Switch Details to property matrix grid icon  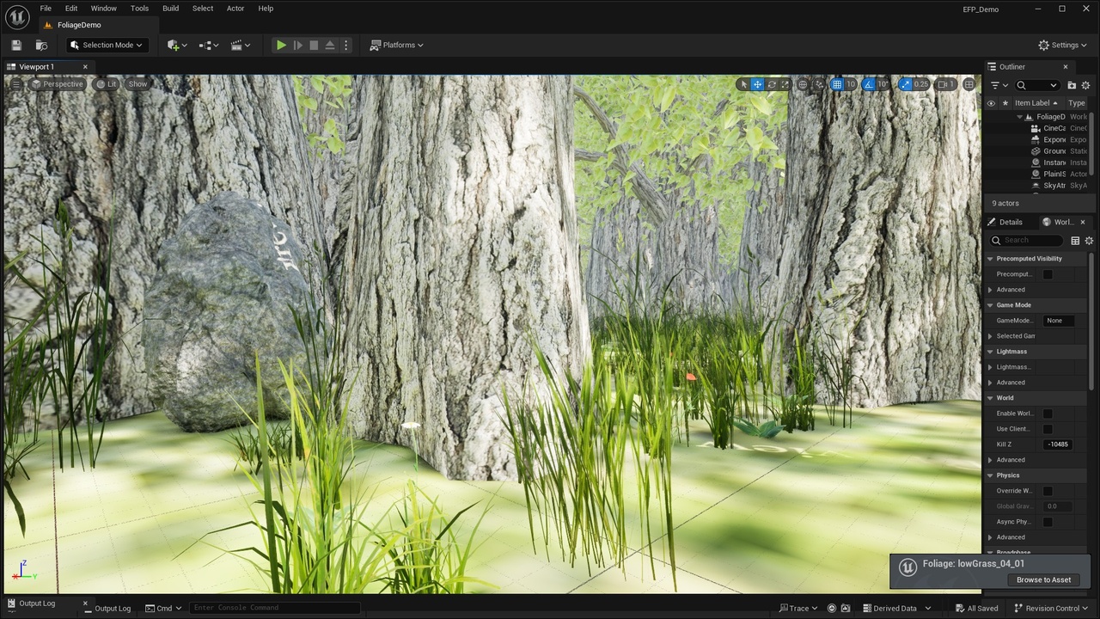click(1075, 241)
